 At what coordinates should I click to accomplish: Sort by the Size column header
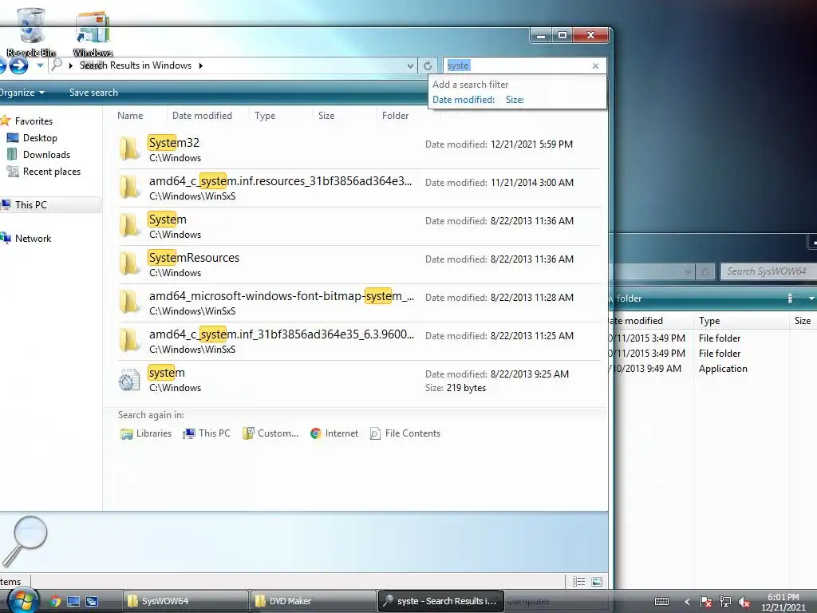[x=326, y=116]
